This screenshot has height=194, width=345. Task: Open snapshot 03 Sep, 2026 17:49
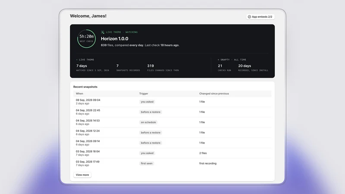point(172,163)
